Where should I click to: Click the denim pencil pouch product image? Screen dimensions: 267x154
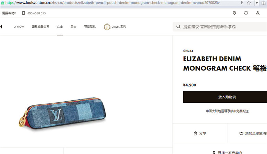63,113
